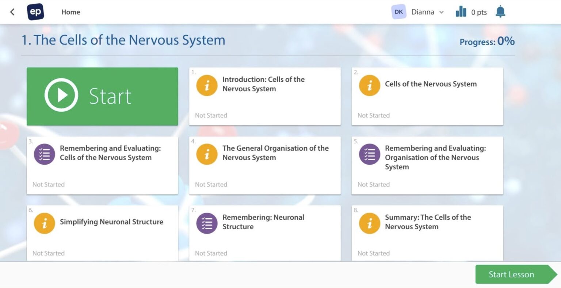Select Remembering and Evaluating: Organisation card

(x=427, y=165)
